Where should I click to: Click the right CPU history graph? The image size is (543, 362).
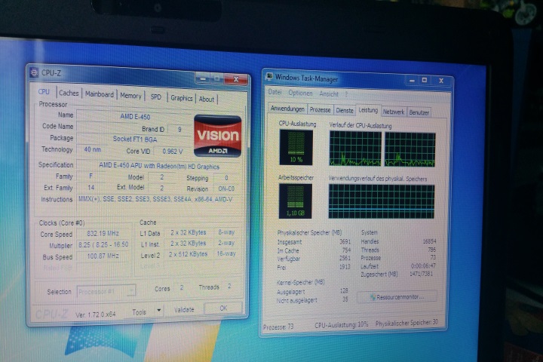coord(410,150)
